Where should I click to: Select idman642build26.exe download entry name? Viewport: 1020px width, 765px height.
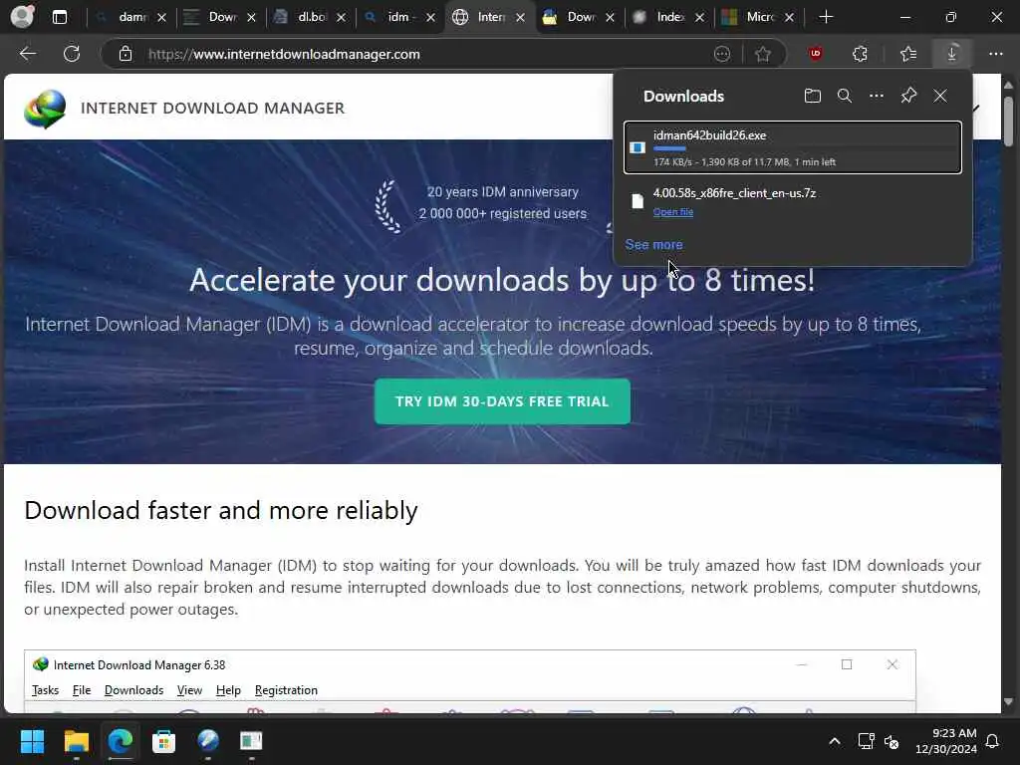(x=709, y=135)
